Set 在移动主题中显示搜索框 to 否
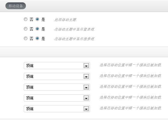The image size is (168, 124). coord(26,39)
